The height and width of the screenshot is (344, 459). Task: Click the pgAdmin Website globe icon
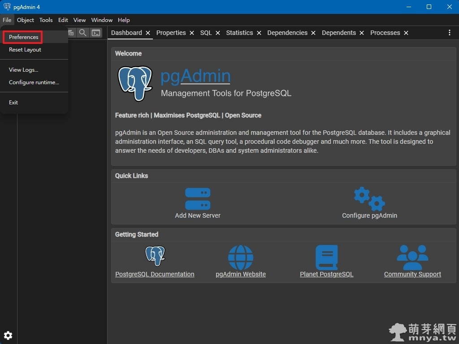pos(241,257)
